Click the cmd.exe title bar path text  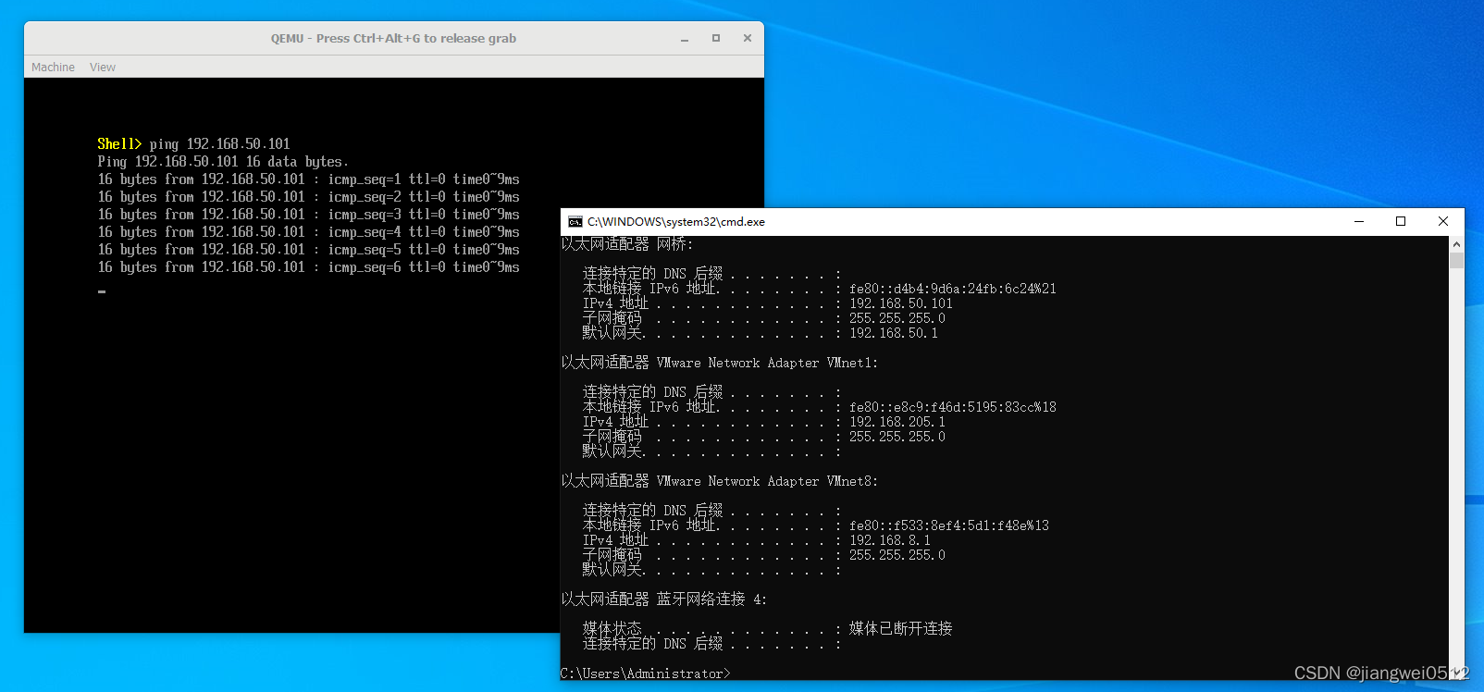(x=675, y=222)
